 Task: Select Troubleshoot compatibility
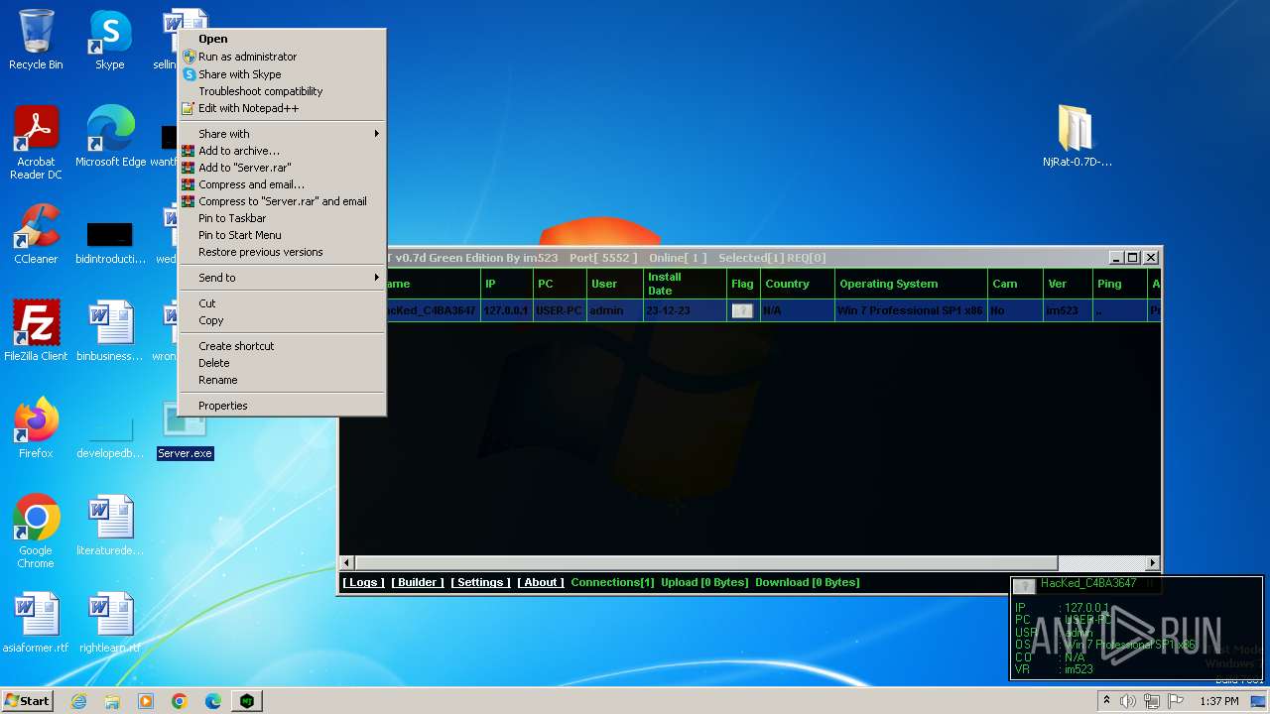pyautogui.click(x=282, y=91)
